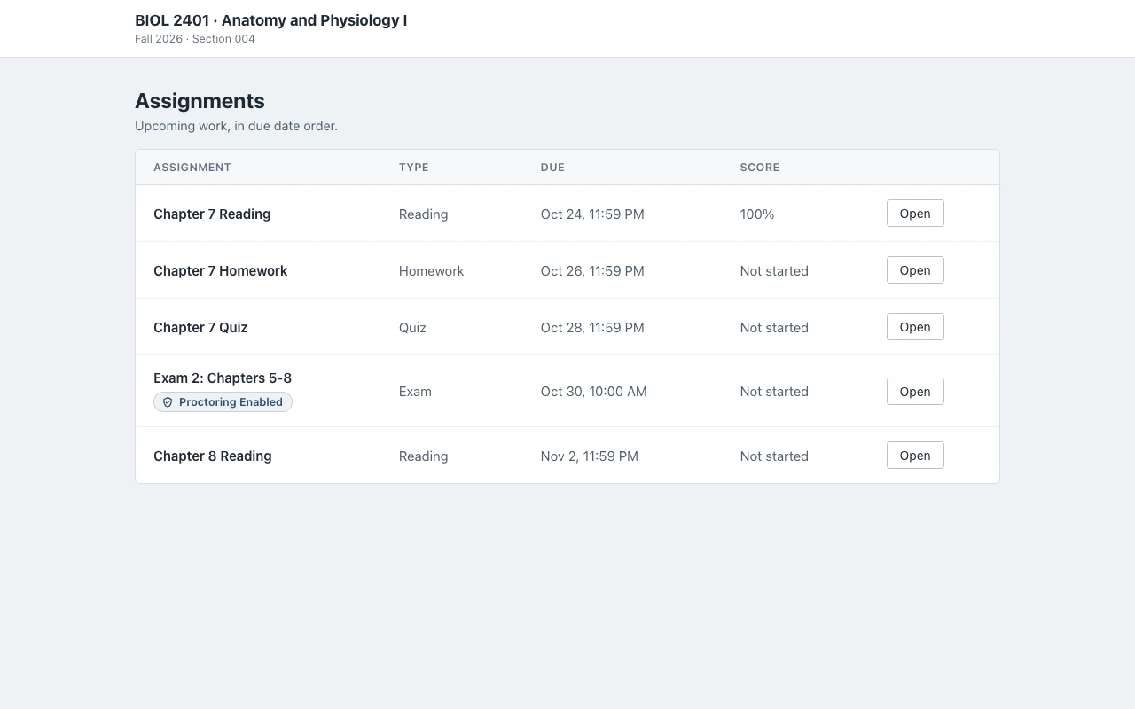Screen dimensions: 1135x709
Task: Click the Chapter 7 Homework title
Action: pos(220,271)
